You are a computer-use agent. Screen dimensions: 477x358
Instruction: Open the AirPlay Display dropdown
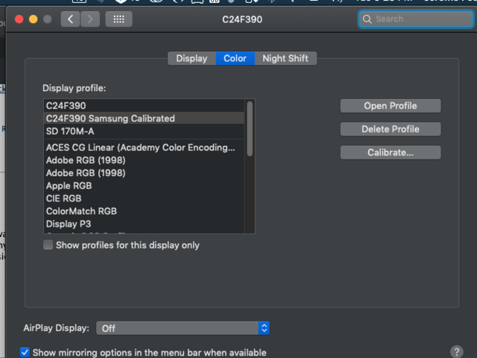pyautogui.click(x=183, y=328)
